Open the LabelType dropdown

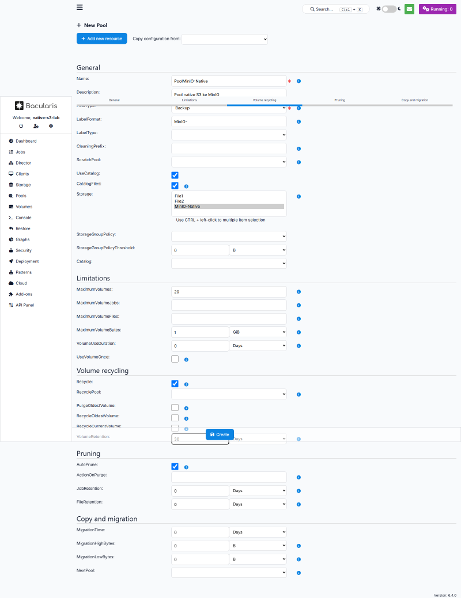pyautogui.click(x=229, y=135)
